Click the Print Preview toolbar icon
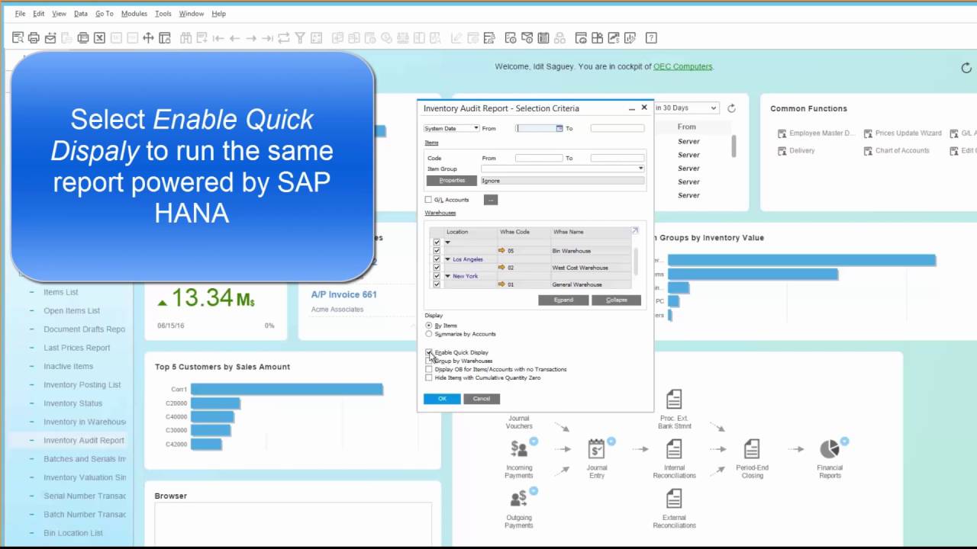This screenshot has width=977, height=549. click(18, 37)
